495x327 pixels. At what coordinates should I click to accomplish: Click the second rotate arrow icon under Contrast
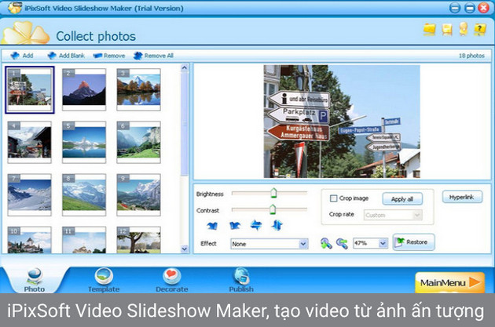235,226
